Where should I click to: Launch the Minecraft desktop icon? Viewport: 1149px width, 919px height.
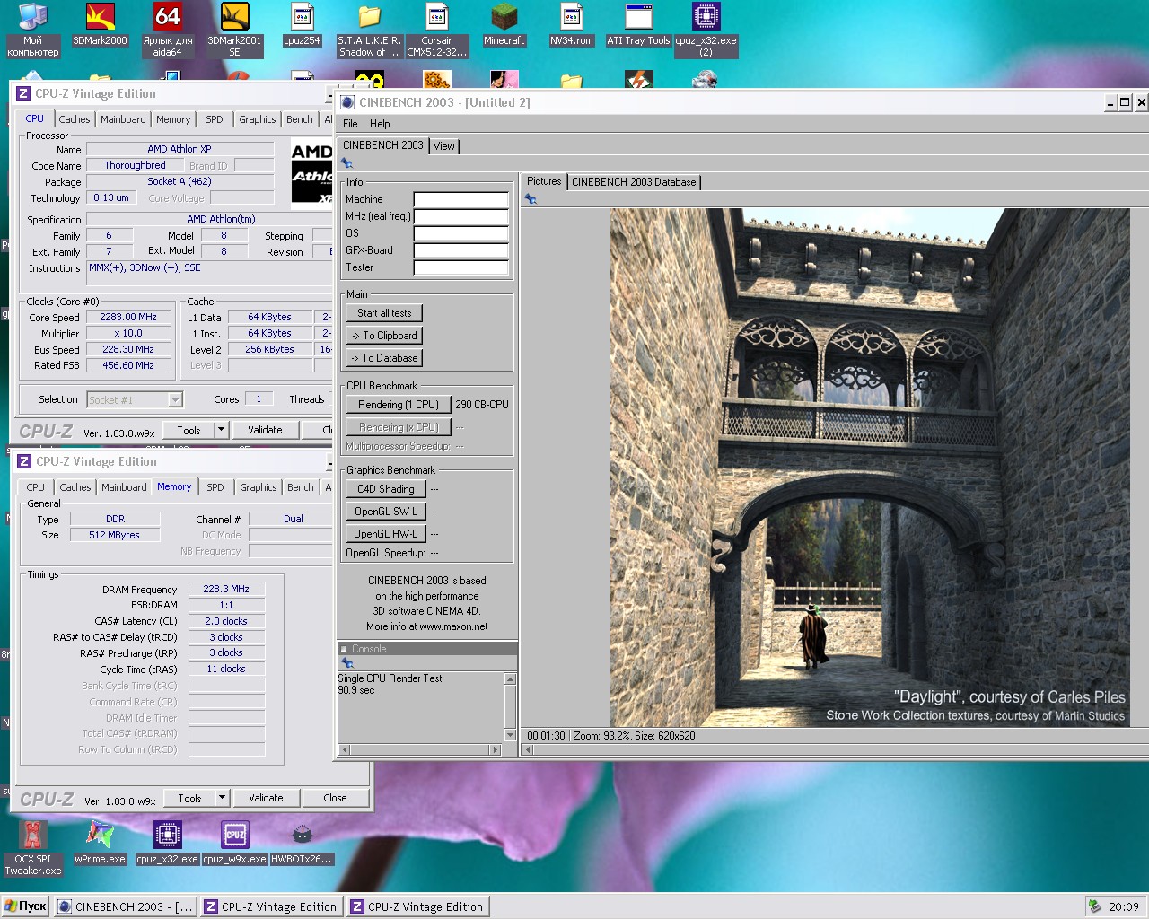(x=504, y=24)
